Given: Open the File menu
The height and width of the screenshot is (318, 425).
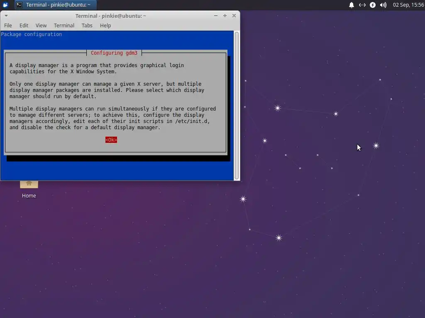Looking at the screenshot, I should point(8,25).
